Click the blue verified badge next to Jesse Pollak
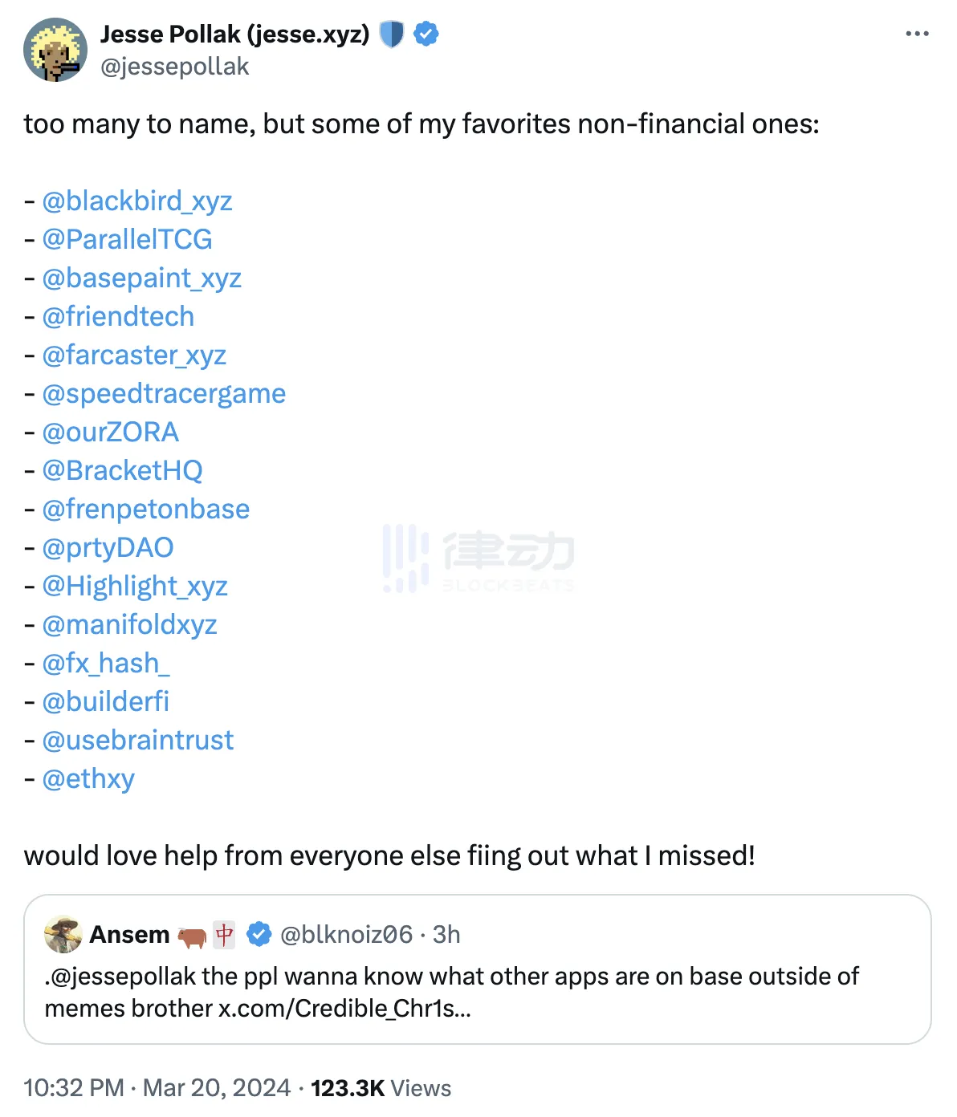957x1117 pixels. click(426, 34)
